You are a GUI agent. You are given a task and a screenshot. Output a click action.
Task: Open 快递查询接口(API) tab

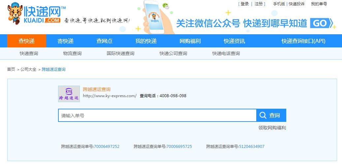point(303,41)
